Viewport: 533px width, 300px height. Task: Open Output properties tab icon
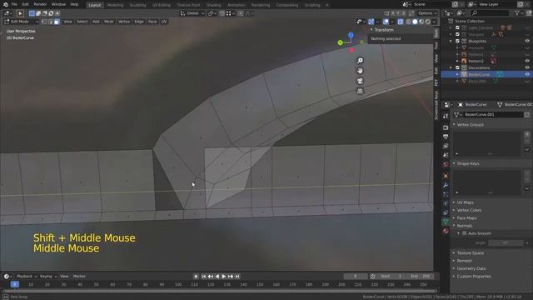click(x=446, y=137)
